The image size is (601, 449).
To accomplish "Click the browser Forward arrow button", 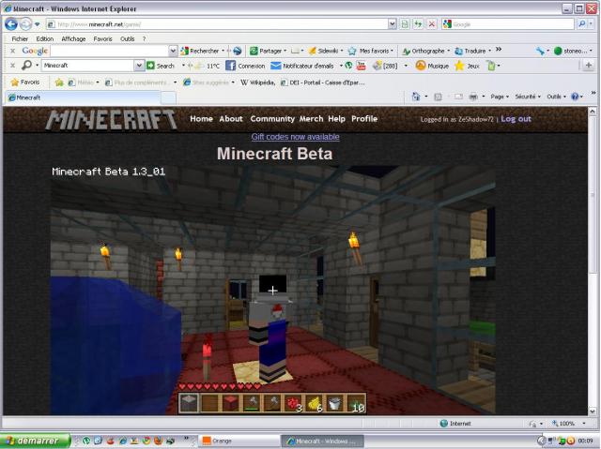I will click(25, 24).
